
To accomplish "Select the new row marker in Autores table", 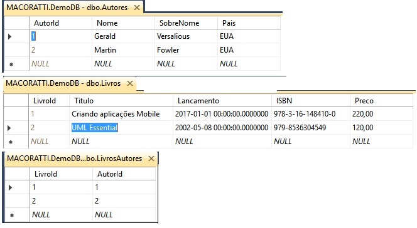I will point(16,64).
